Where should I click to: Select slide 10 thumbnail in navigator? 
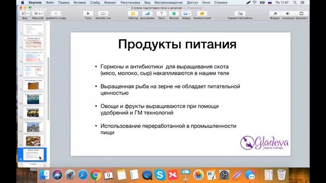tap(34, 71)
